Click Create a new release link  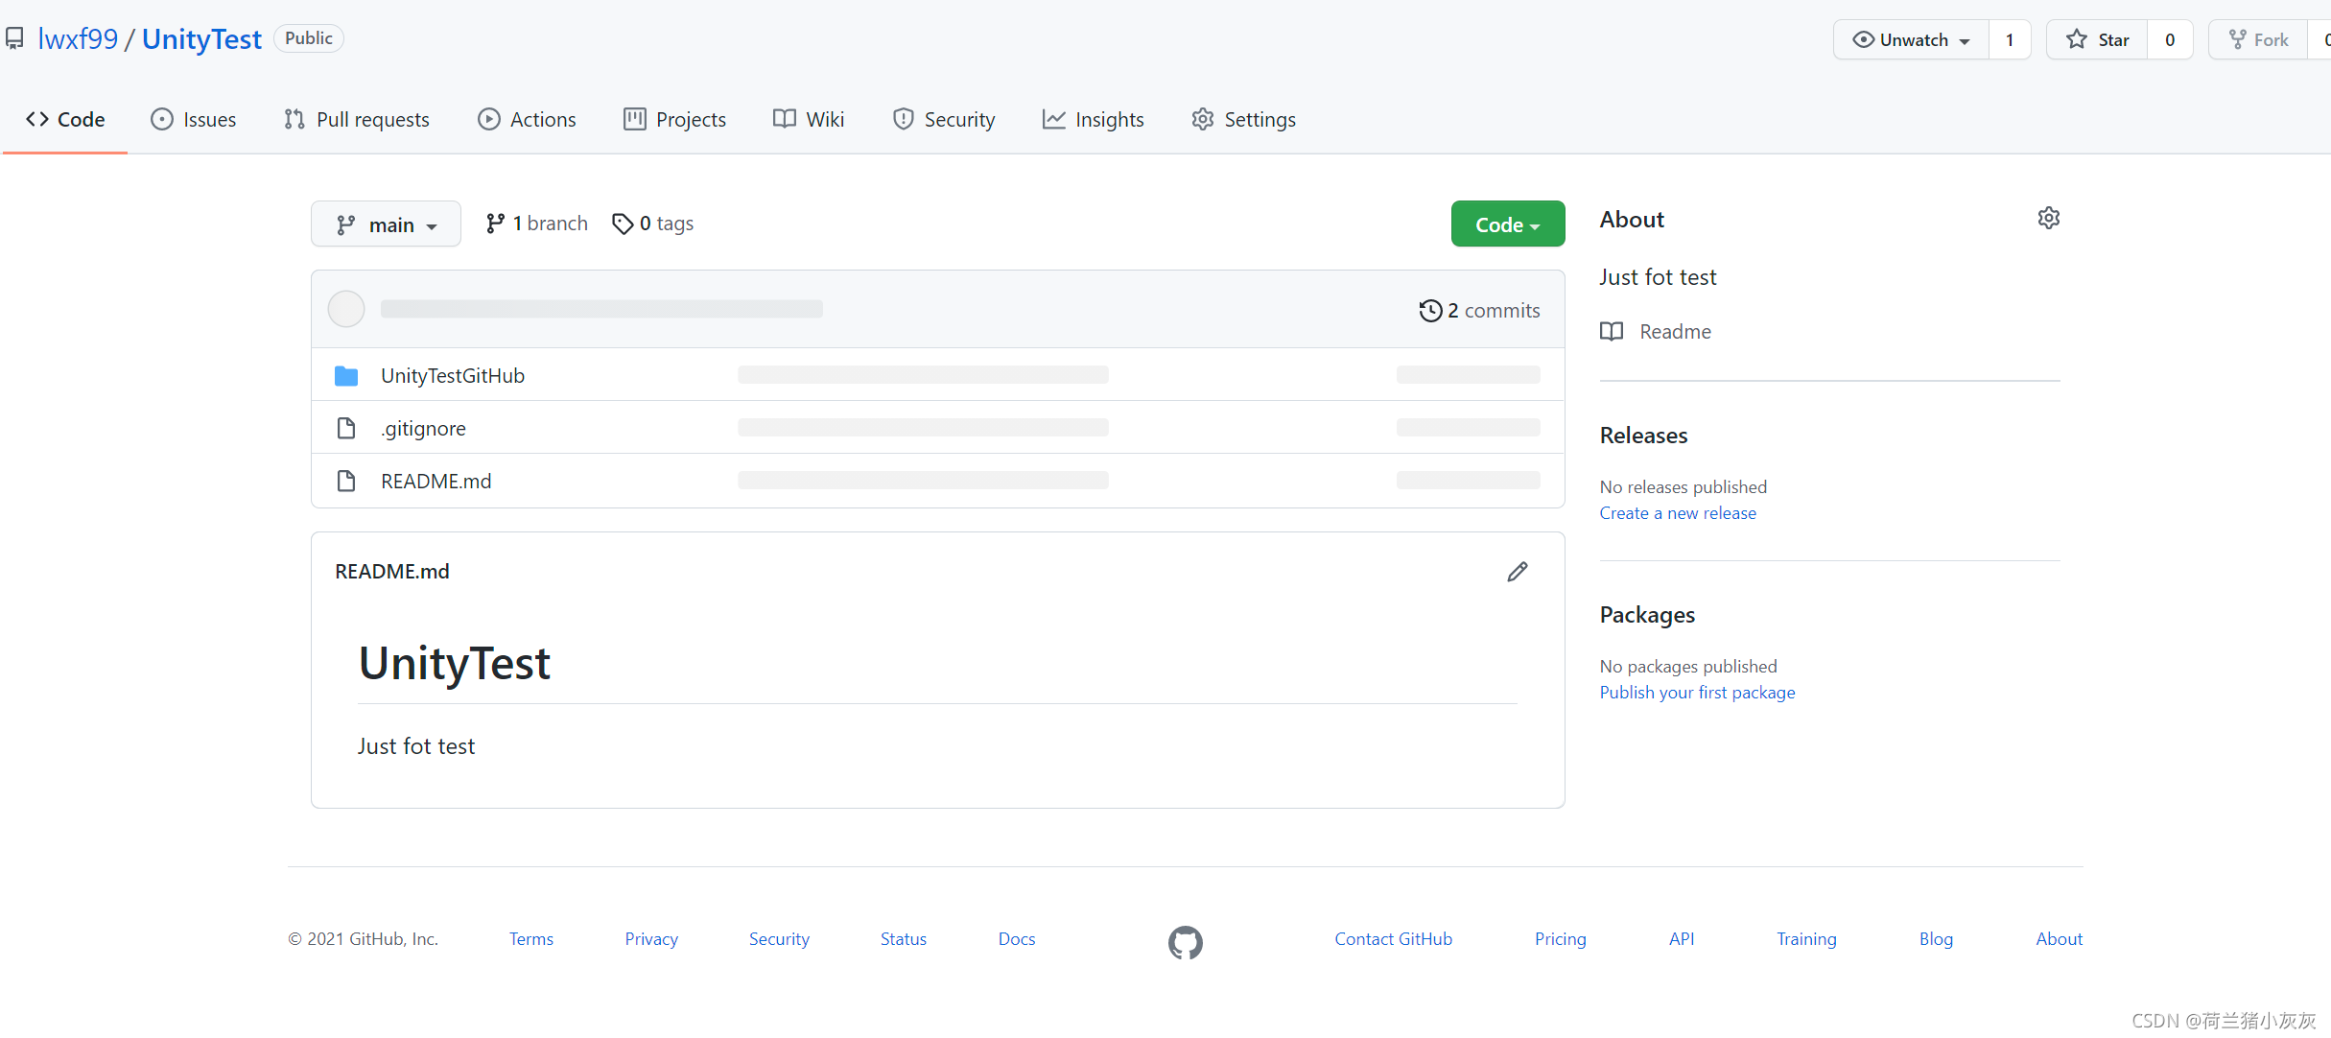(x=1678, y=513)
